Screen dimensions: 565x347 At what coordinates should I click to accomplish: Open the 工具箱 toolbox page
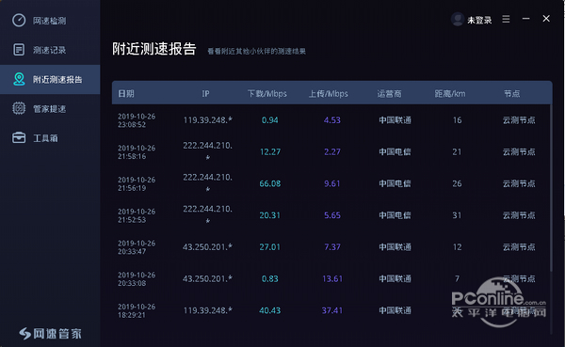(x=50, y=138)
